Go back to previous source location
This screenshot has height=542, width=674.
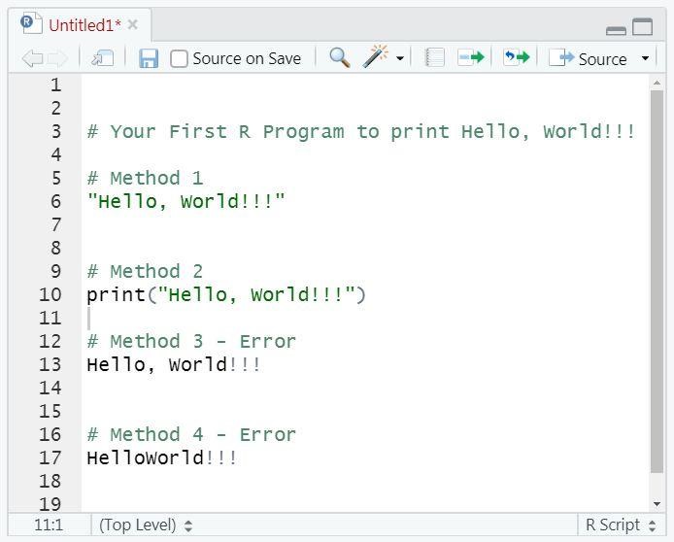pos(33,58)
